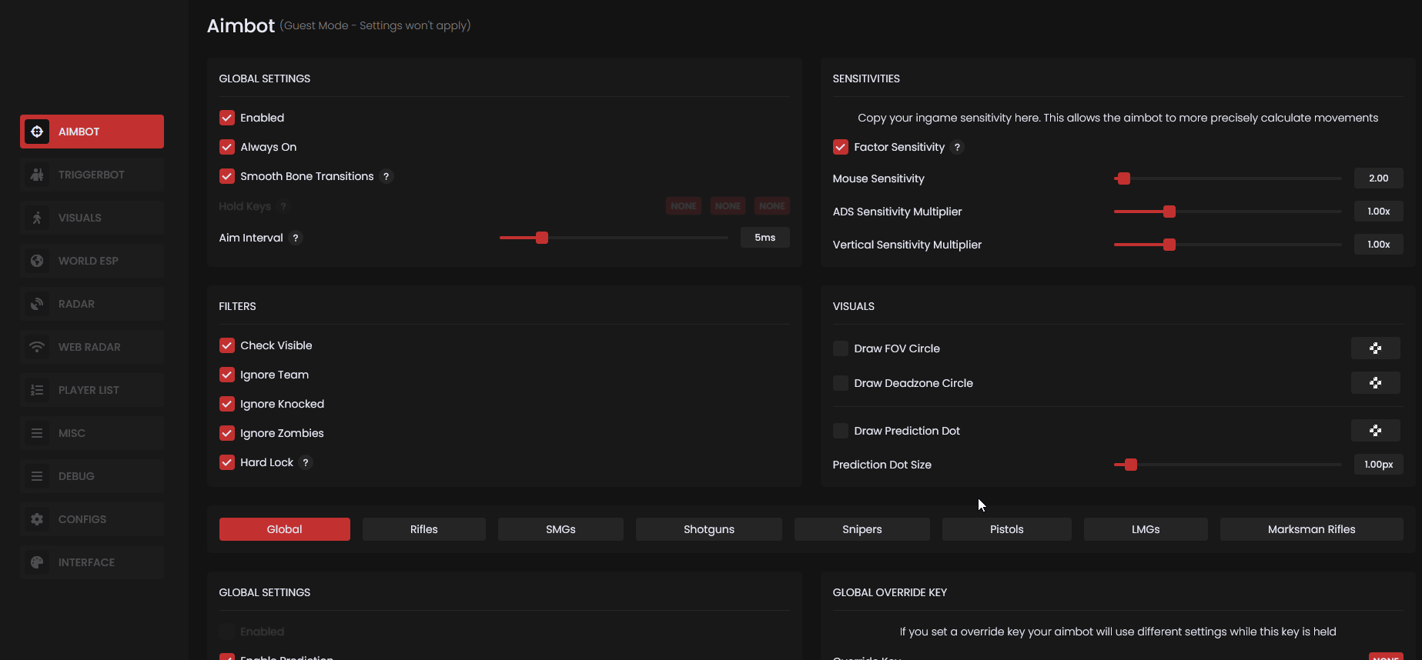Switch to the Snipers weapon tab
The image size is (1422, 660).
click(x=862, y=529)
